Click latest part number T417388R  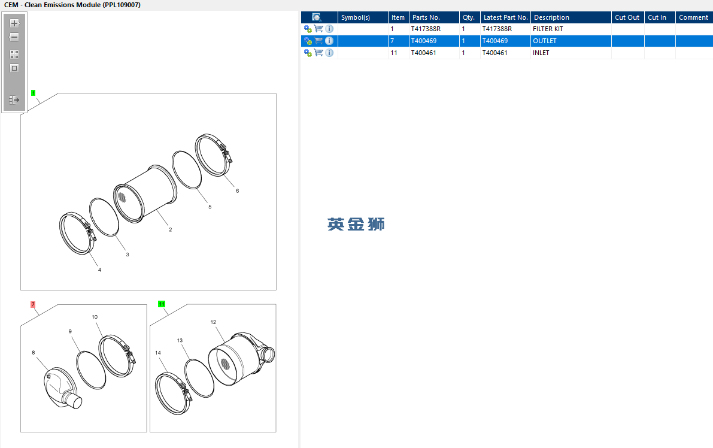497,29
